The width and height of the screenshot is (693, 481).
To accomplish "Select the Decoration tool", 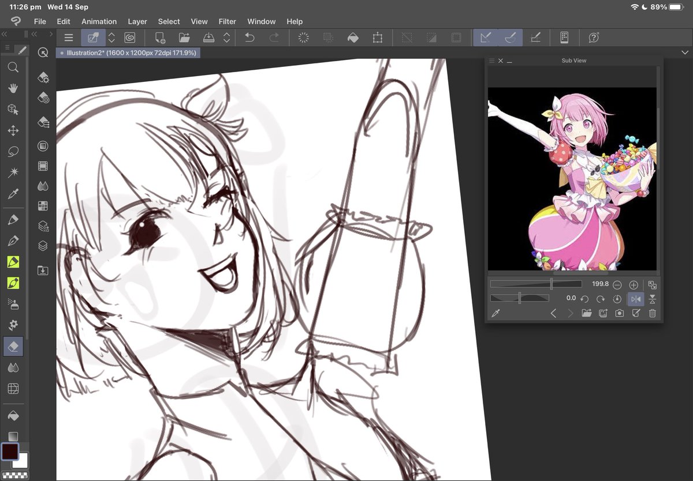I will point(13,325).
